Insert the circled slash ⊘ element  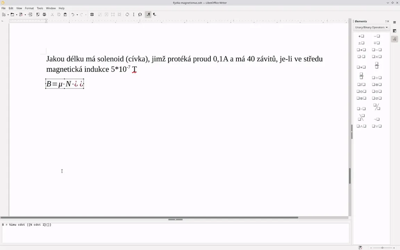[377, 99]
